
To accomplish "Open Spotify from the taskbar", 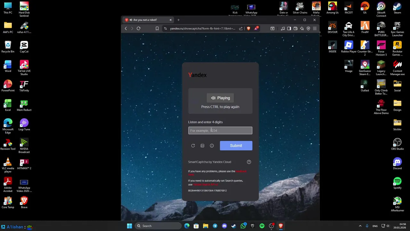I will click(x=262, y=226).
